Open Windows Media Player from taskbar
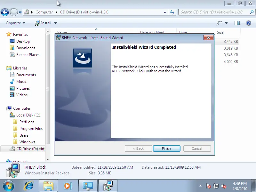Viewport: 256px width, 192px height. click(x=68, y=185)
